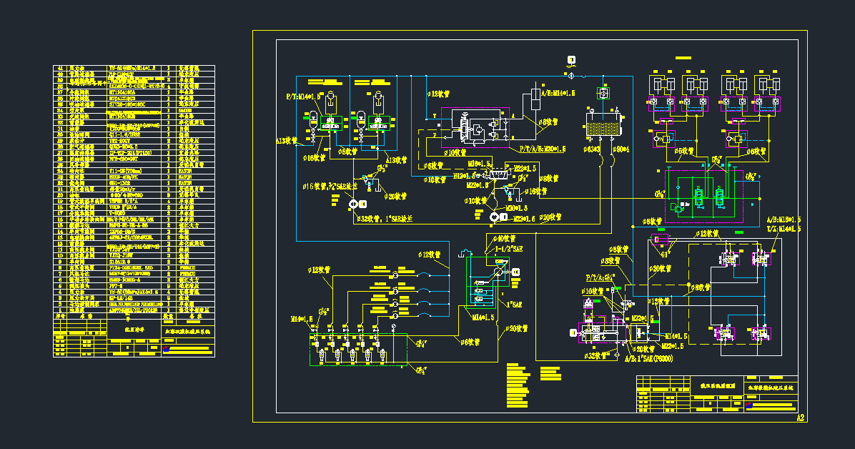The width and height of the screenshot is (855, 449).
Task: Select the φ90*4 pipe label under the tank
Action: [x=619, y=149]
